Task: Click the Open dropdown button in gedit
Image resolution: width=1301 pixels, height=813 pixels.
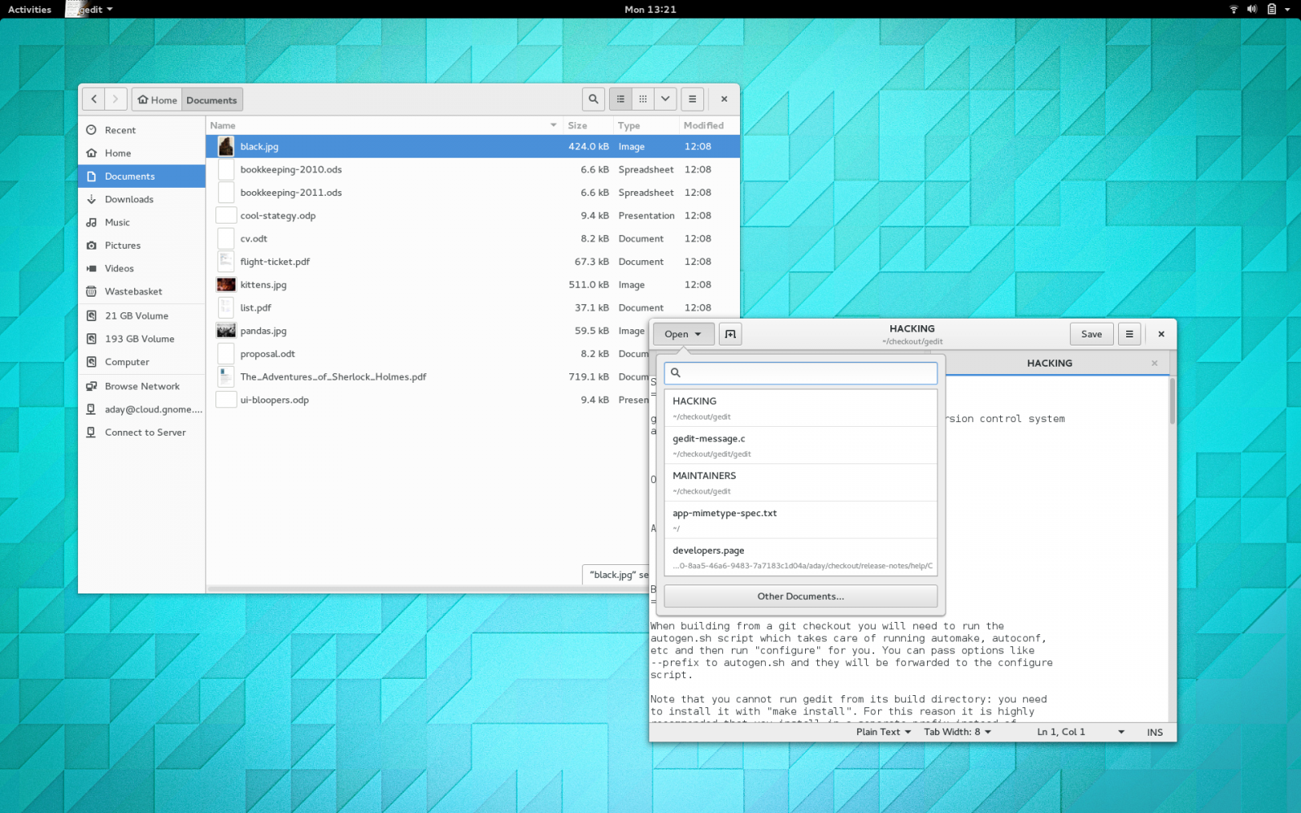Action: point(683,334)
